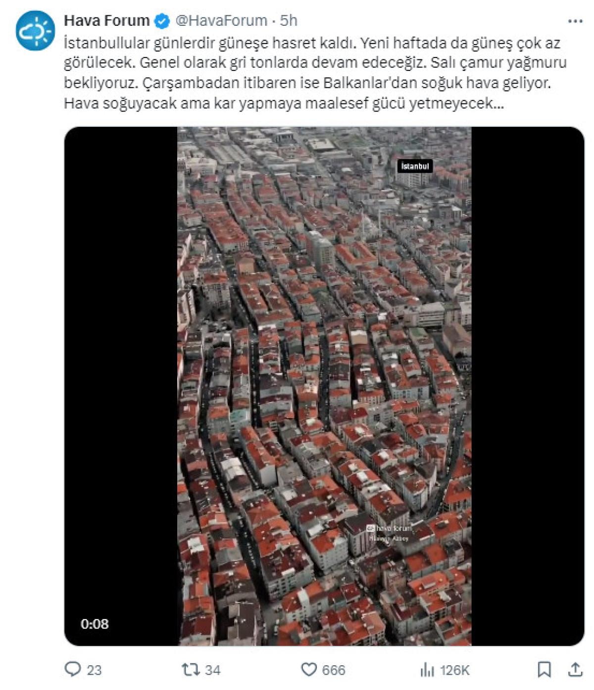Click the verified badge next to Hava Forum
The width and height of the screenshot is (594, 690).
[x=162, y=21]
